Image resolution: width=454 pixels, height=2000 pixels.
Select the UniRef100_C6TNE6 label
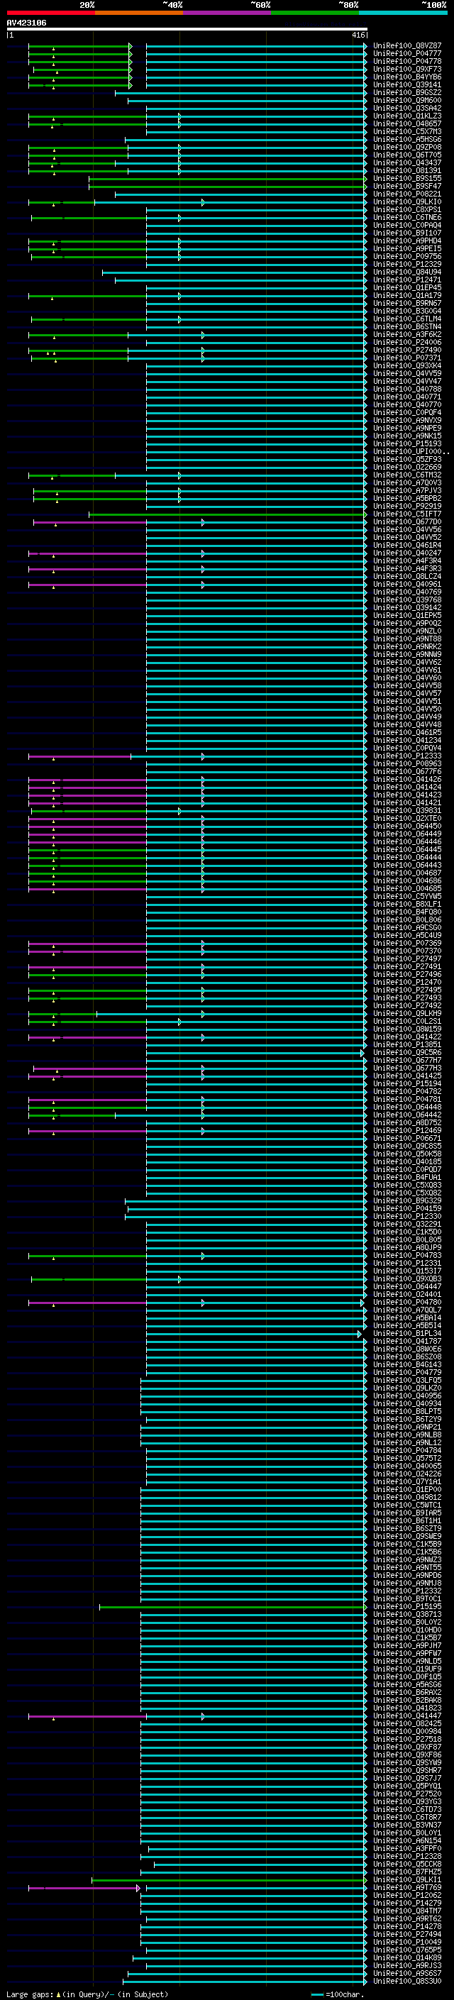(x=406, y=217)
